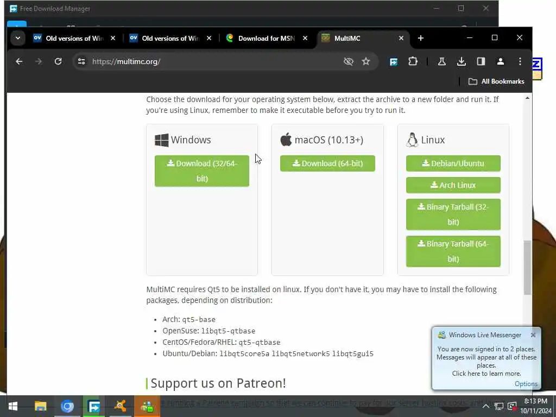Close the Windows Live Messenger notification
556x417 pixels.
click(533, 334)
